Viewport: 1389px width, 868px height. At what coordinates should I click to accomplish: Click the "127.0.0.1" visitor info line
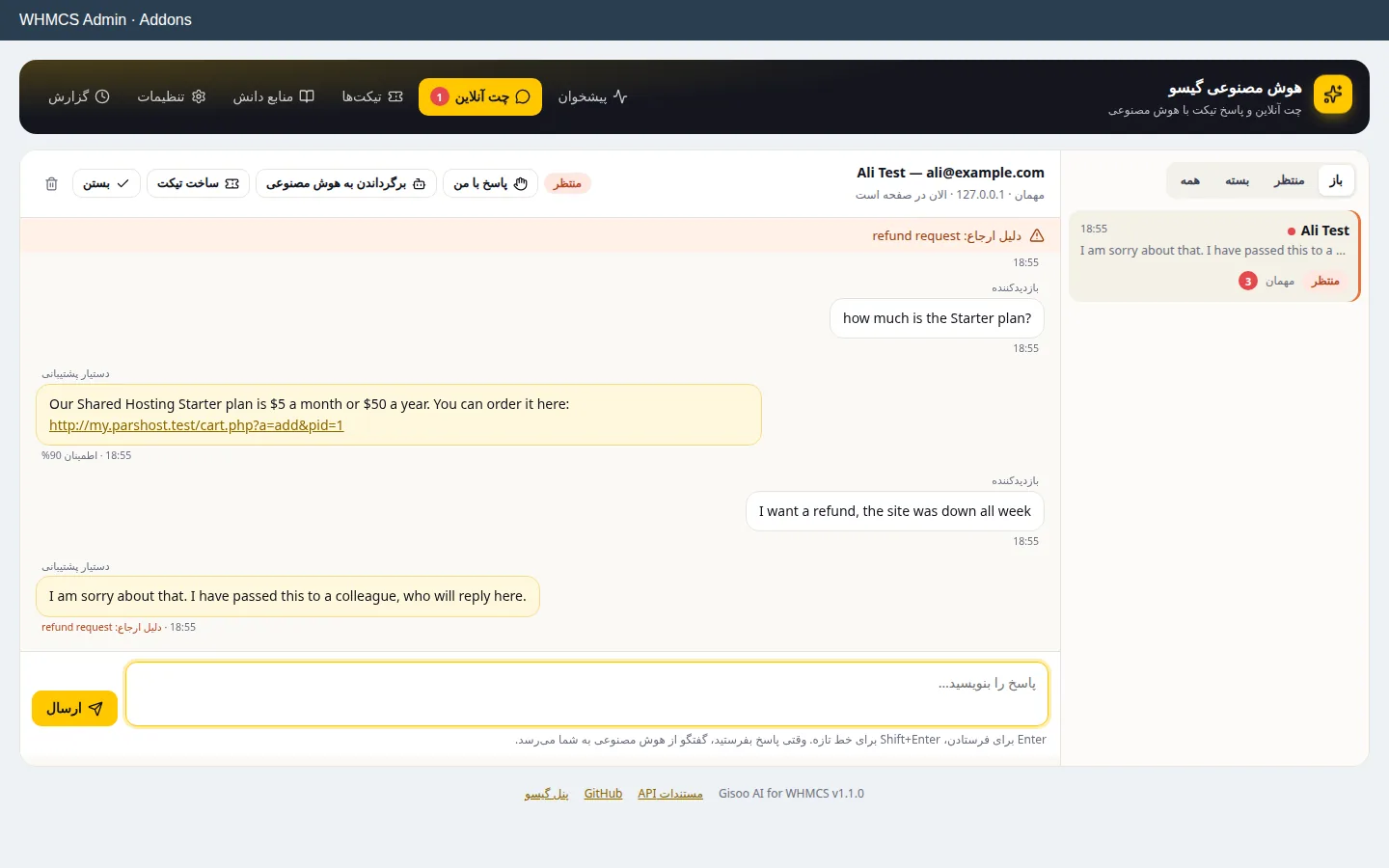click(x=949, y=195)
